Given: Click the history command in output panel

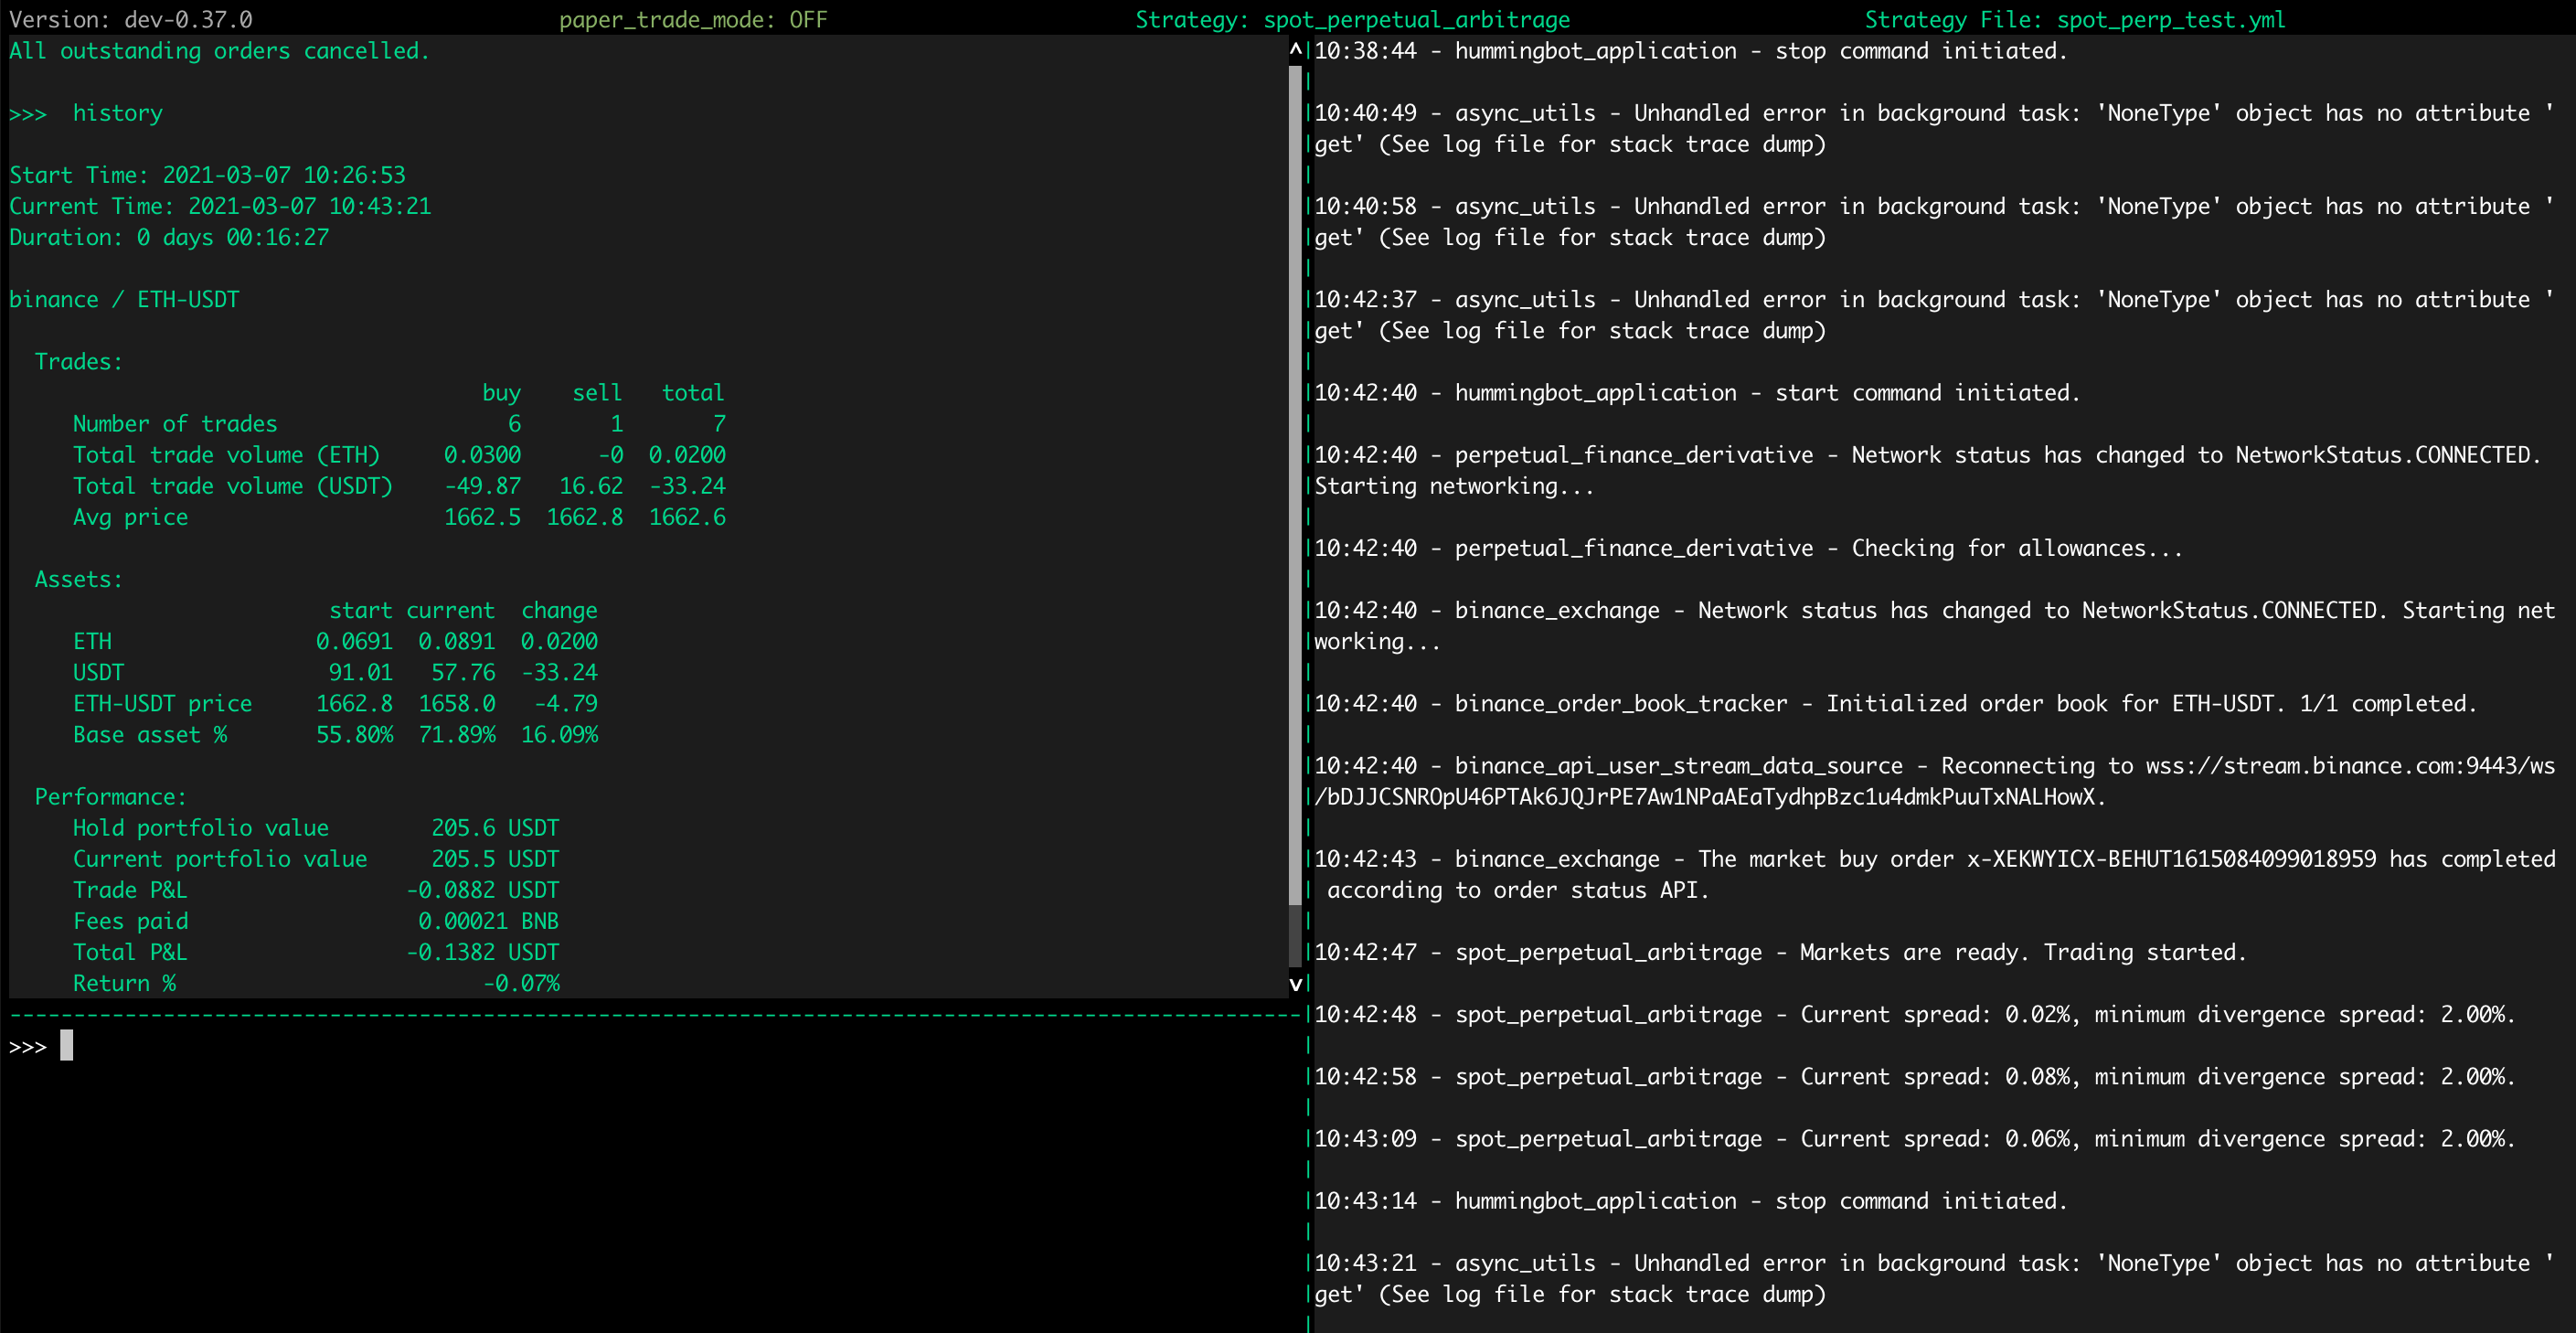Looking at the screenshot, I should click(117, 112).
